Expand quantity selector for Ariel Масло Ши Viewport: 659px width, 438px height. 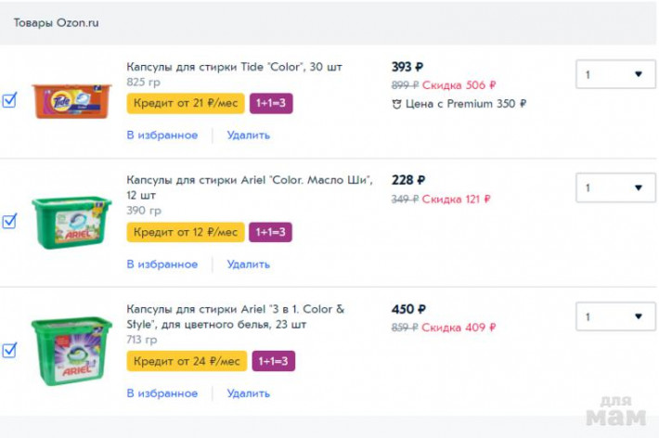615,187
